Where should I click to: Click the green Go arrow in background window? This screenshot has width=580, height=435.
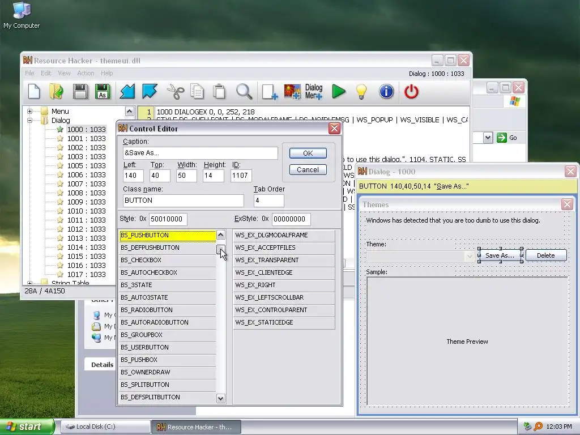[502, 138]
